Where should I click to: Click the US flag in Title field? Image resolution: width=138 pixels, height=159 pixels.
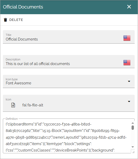coord(127,38)
